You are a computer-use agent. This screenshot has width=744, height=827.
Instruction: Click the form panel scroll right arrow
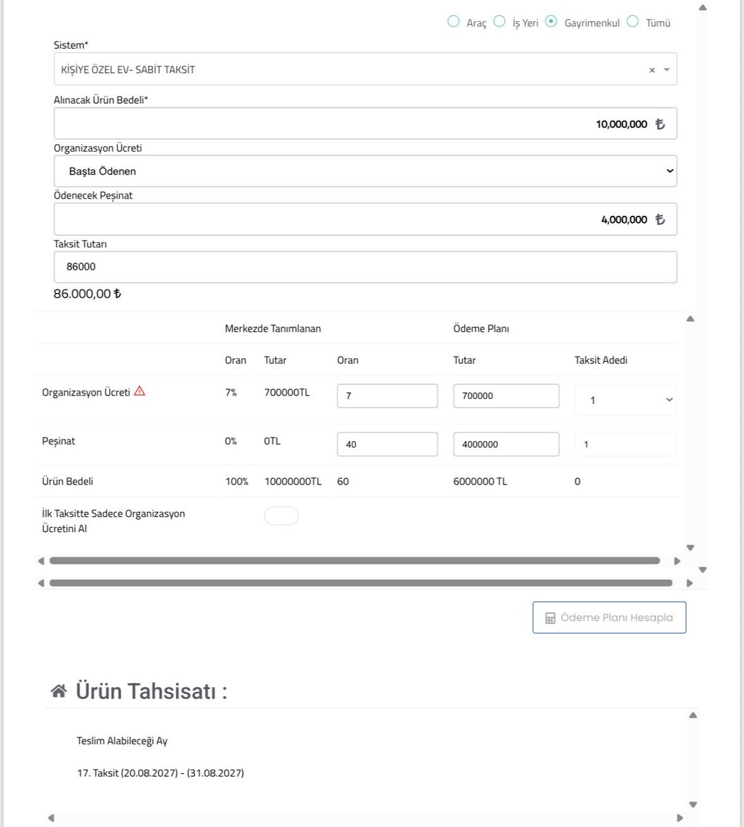(x=690, y=583)
